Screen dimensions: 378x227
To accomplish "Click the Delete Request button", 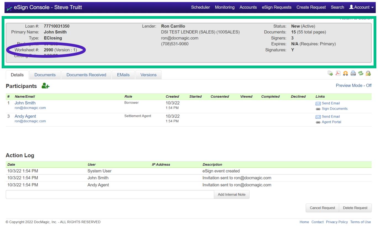I will pyautogui.click(x=355, y=208).
